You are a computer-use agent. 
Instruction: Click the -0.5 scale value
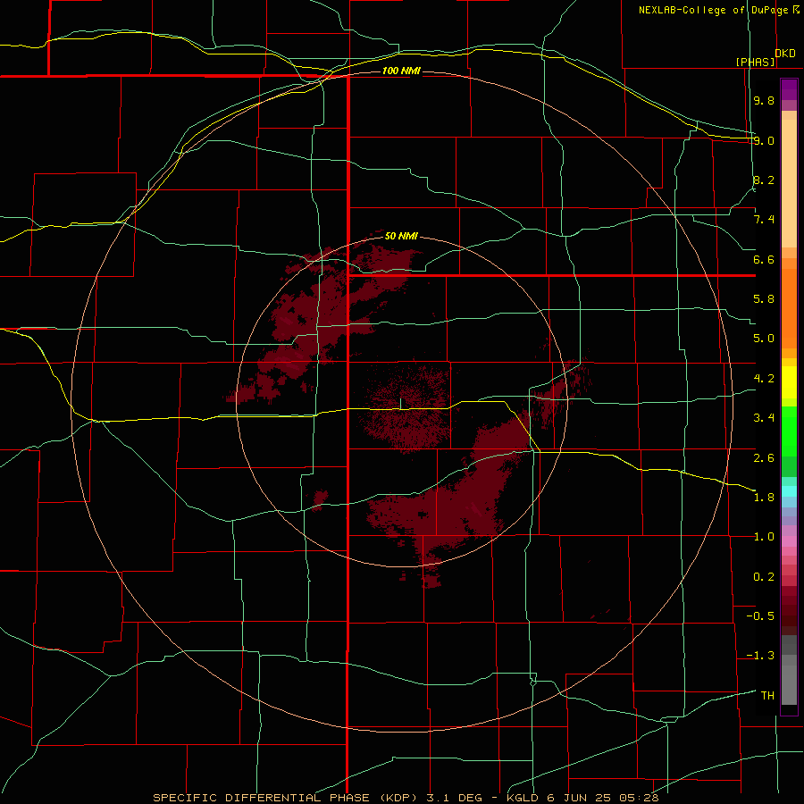point(760,616)
